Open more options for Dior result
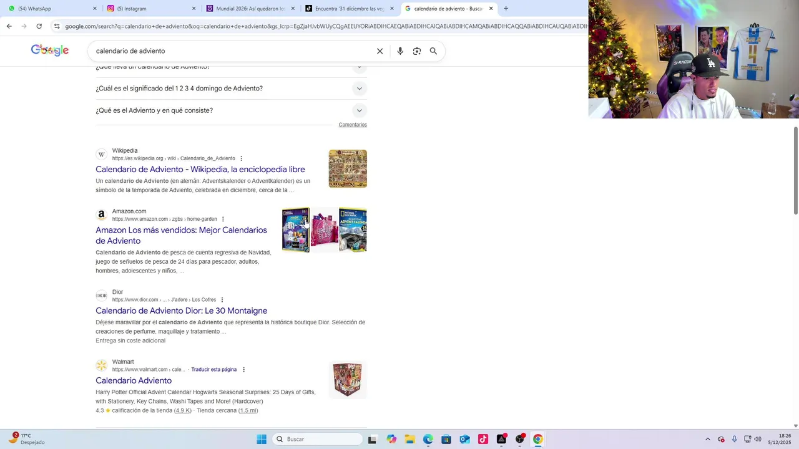 pos(222,300)
